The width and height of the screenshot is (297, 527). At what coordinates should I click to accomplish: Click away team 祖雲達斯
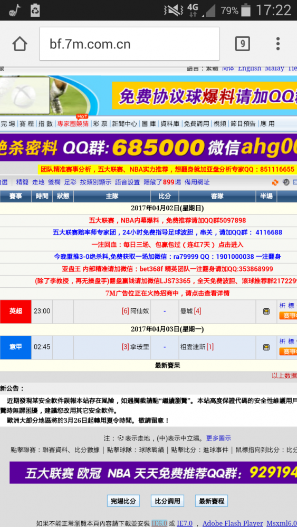[x=193, y=347]
